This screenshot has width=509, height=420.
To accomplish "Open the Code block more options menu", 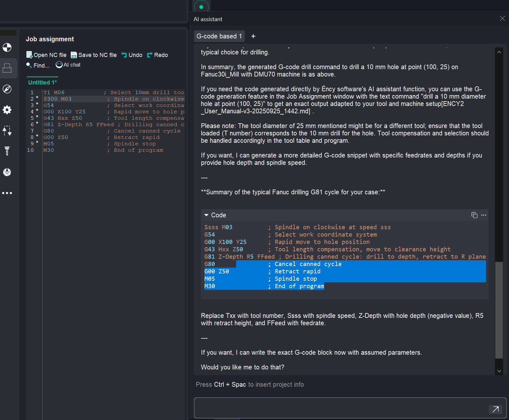I will coord(484,215).
